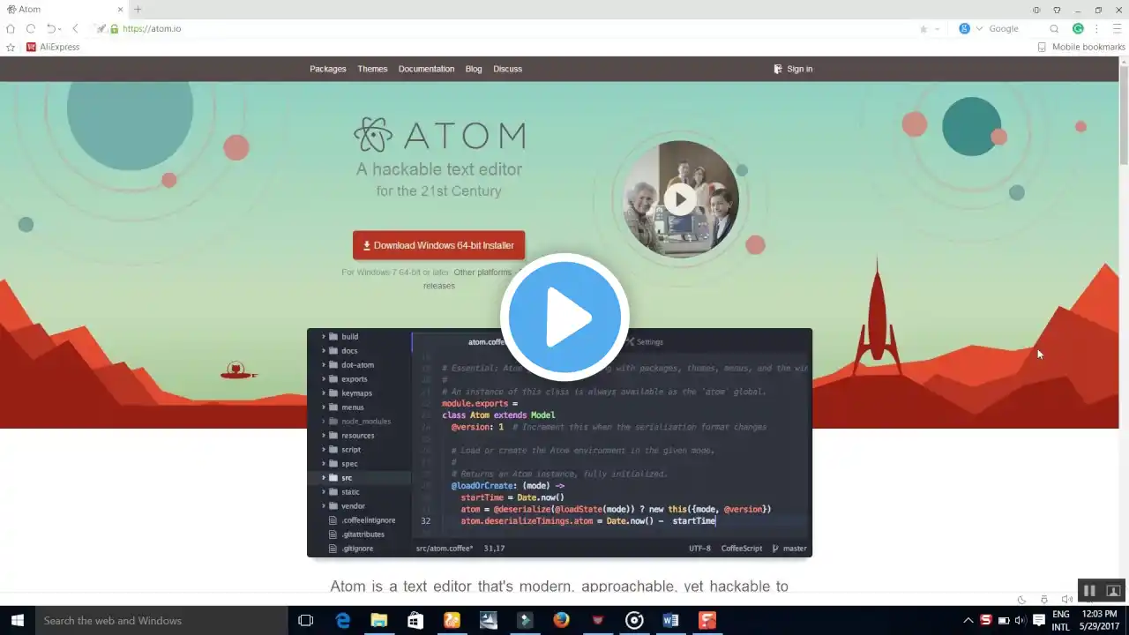Viewport: 1129px width, 635px height.
Task: Reload the page with the refresh icon
Action: click(31, 28)
